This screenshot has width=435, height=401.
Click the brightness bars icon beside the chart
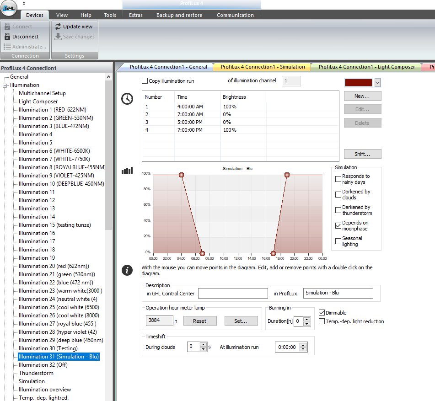[127, 170]
